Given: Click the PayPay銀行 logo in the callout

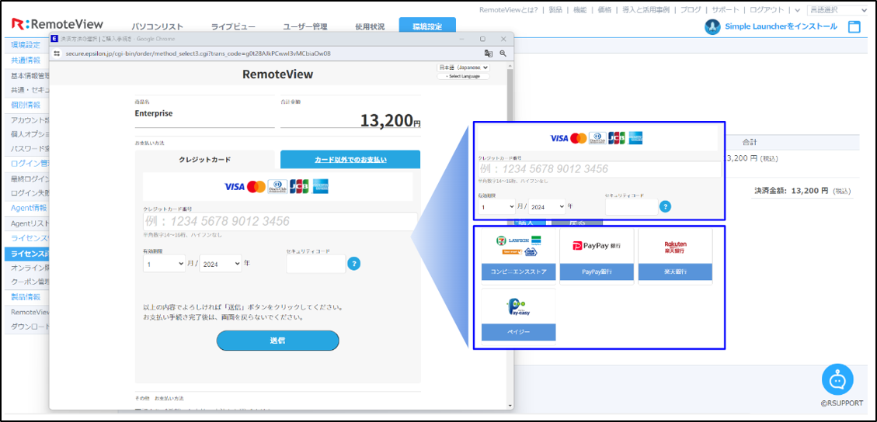Looking at the screenshot, I should coord(597,246).
